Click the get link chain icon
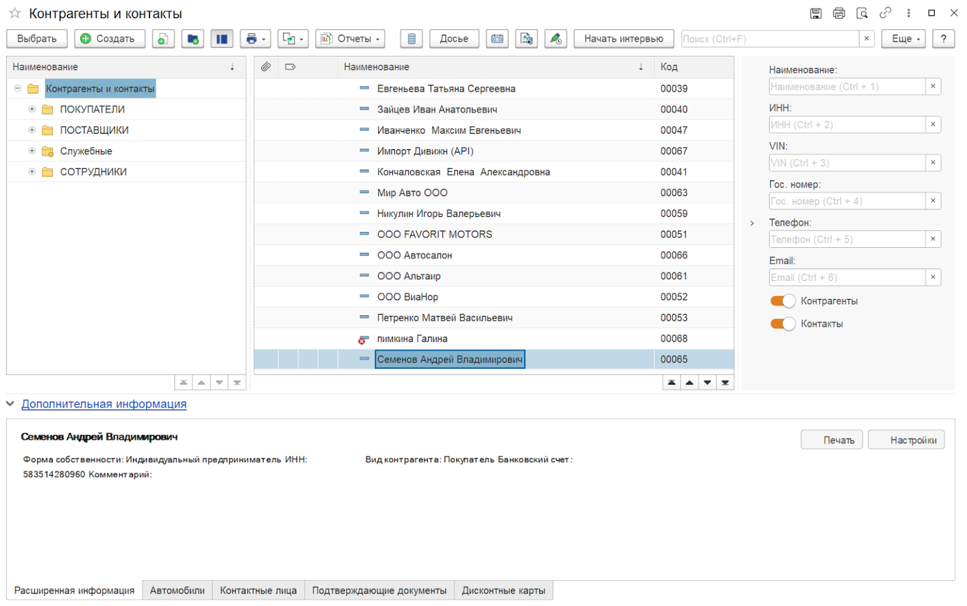Screen dimensions: 967x606 tap(885, 13)
